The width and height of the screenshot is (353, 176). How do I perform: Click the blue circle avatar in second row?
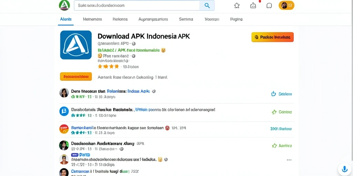click(64, 111)
